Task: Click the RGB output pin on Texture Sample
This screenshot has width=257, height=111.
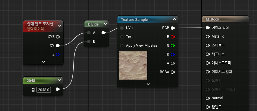Action: pos(173,28)
